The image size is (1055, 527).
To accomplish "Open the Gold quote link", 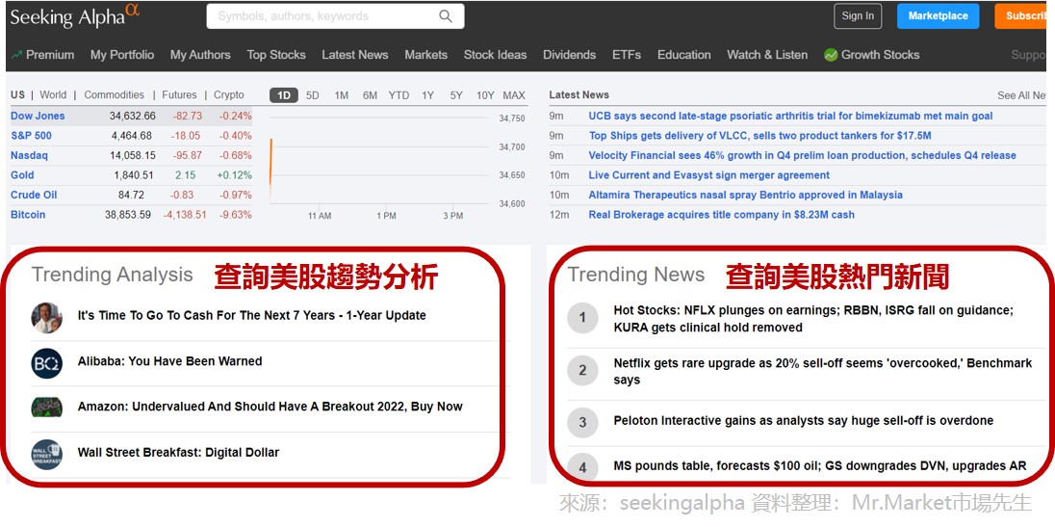I will click(x=22, y=175).
